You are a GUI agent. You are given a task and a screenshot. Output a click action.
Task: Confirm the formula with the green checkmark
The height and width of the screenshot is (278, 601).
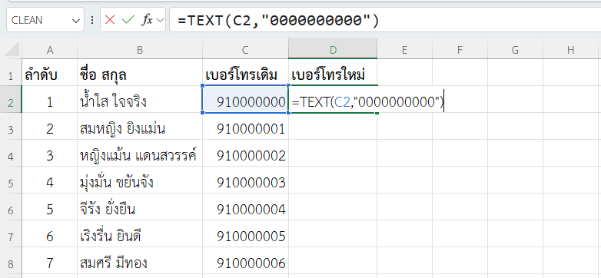click(128, 20)
